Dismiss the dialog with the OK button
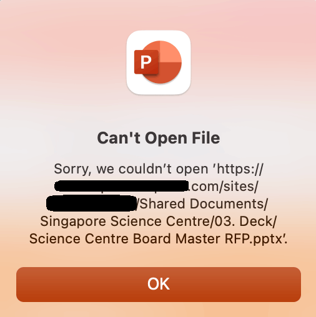 point(159,285)
